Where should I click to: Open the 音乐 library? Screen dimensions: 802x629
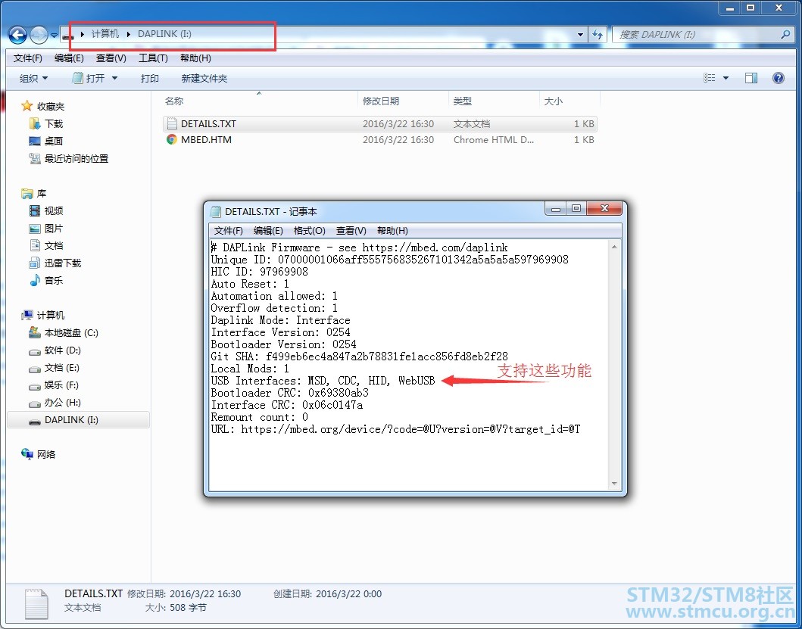tap(46, 280)
